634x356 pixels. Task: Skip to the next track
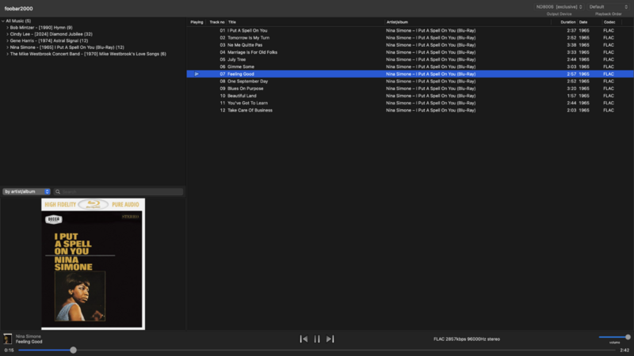click(x=330, y=339)
